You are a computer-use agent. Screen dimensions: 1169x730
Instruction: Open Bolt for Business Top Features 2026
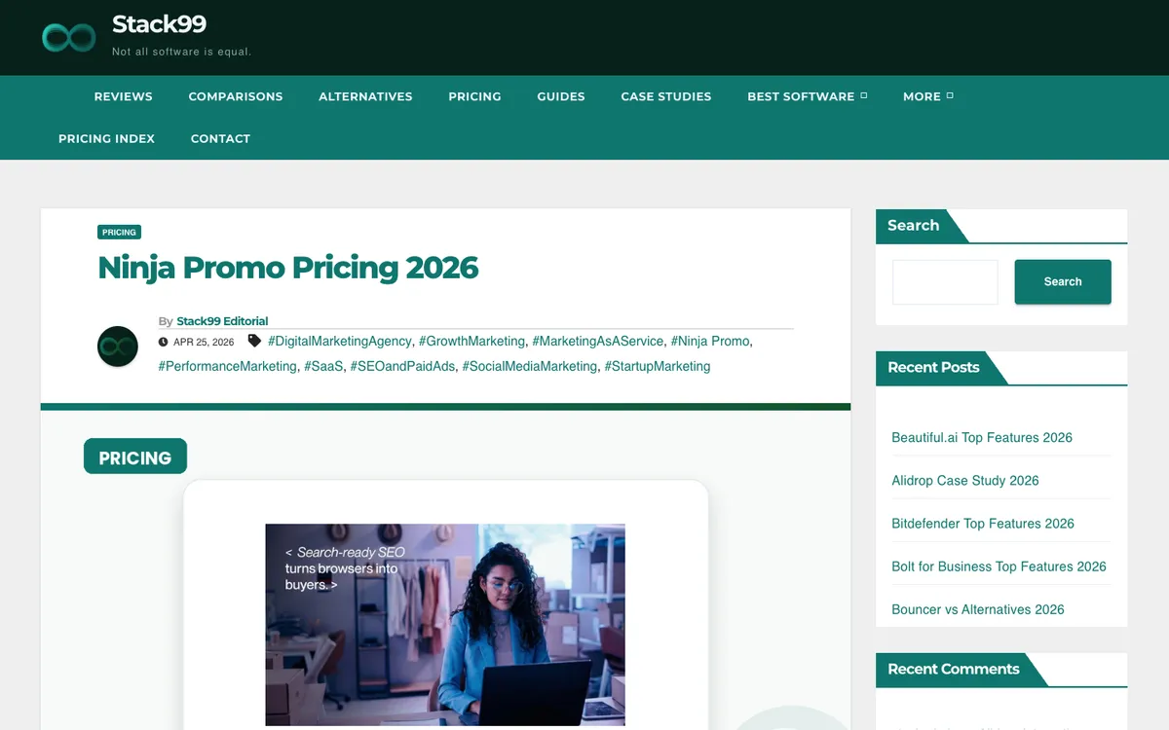pyautogui.click(x=999, y=566)
